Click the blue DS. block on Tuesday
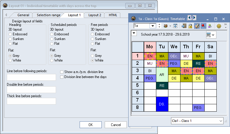This screenshot has width=230, height=134. click(x=162, y=104)
